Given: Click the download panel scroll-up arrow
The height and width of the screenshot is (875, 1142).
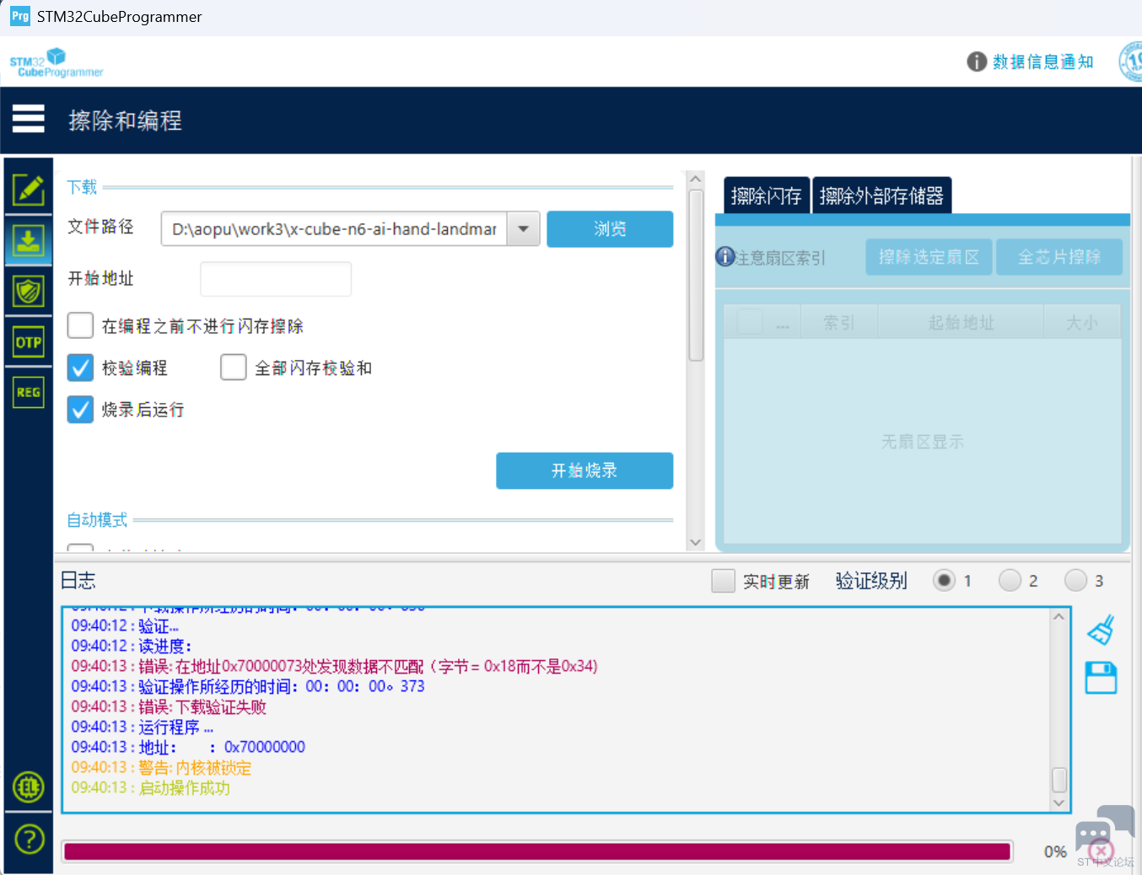Looking at the screenshot, I should pyautogui.click(x=696, y=179).
